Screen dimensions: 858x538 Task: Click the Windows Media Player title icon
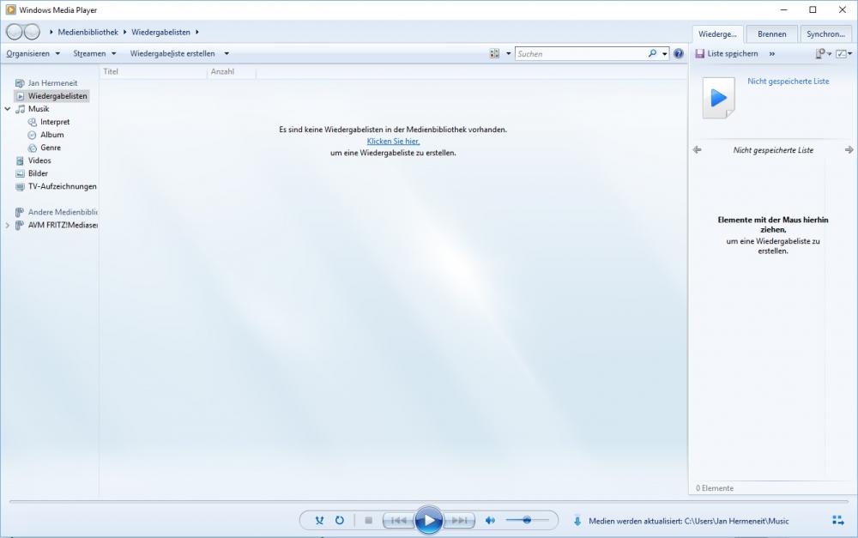pyautogui.click(x=11, y=9)
